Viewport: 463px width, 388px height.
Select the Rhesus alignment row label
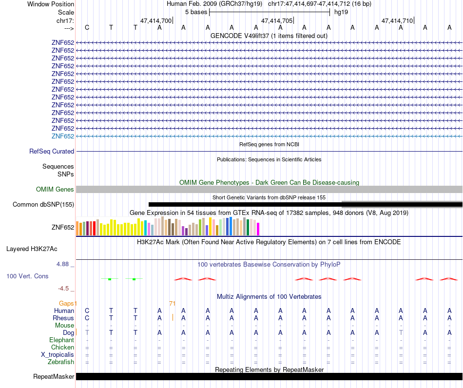[63, 318]
